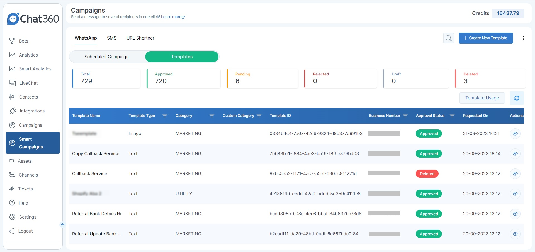Switch to Templates view

[182, 57]
